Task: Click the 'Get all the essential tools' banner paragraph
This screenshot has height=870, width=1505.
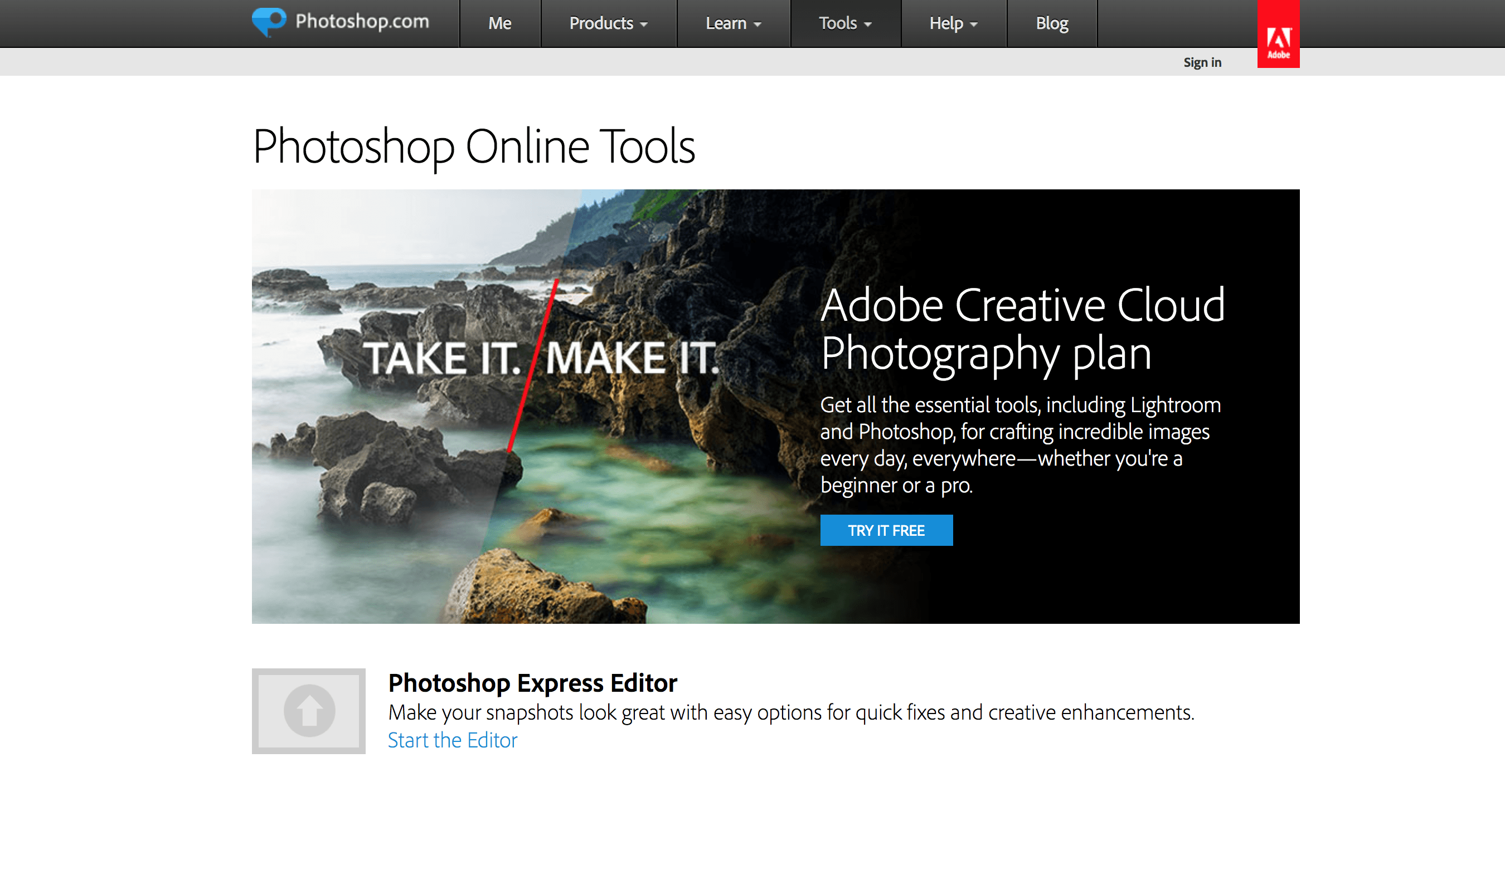Action: click(x=1020, y=444)
